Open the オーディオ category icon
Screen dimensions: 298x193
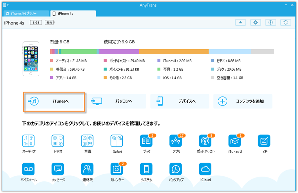coord(28,141)
